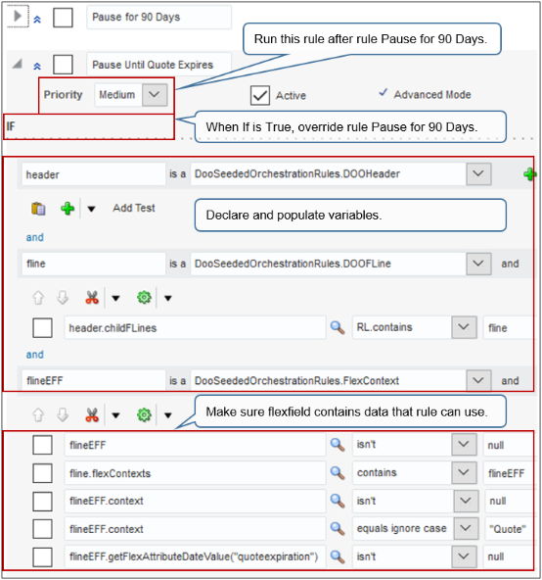Click 'and' after FlexContext dropdown
542x580 pixels.
pos(510,380)
